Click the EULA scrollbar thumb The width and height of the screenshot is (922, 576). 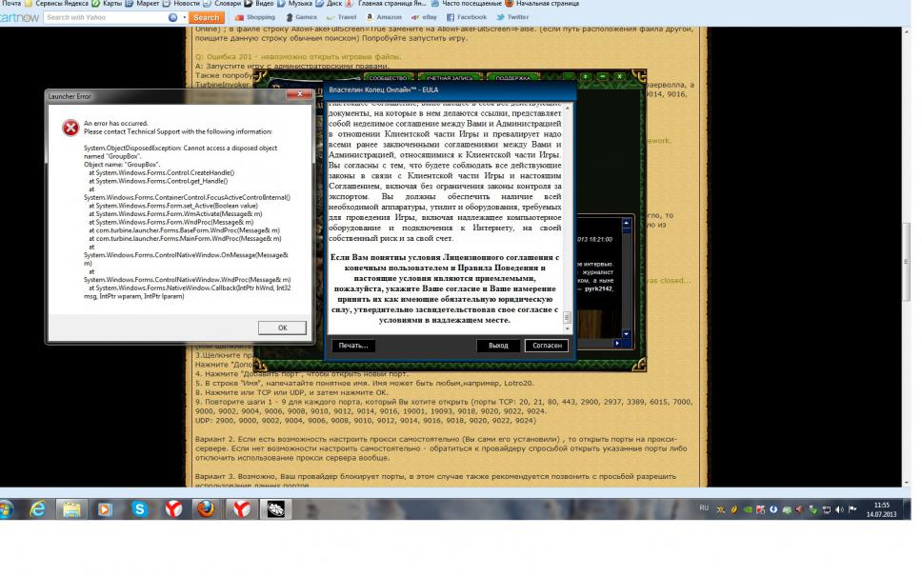click(567, 317)
